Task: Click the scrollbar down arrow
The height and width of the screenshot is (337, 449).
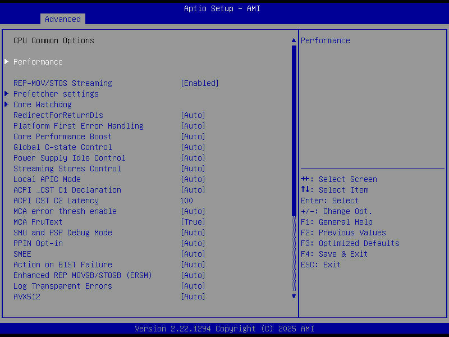Action: coord(293,296)
